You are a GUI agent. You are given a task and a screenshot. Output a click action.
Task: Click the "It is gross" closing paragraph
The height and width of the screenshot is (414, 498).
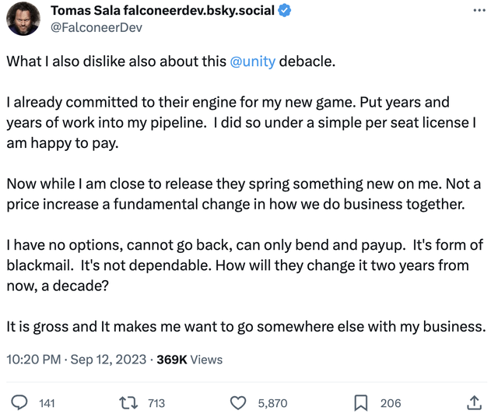coord(246,326)
